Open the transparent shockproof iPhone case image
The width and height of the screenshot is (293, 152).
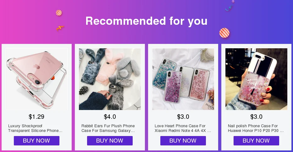[36, 79]
